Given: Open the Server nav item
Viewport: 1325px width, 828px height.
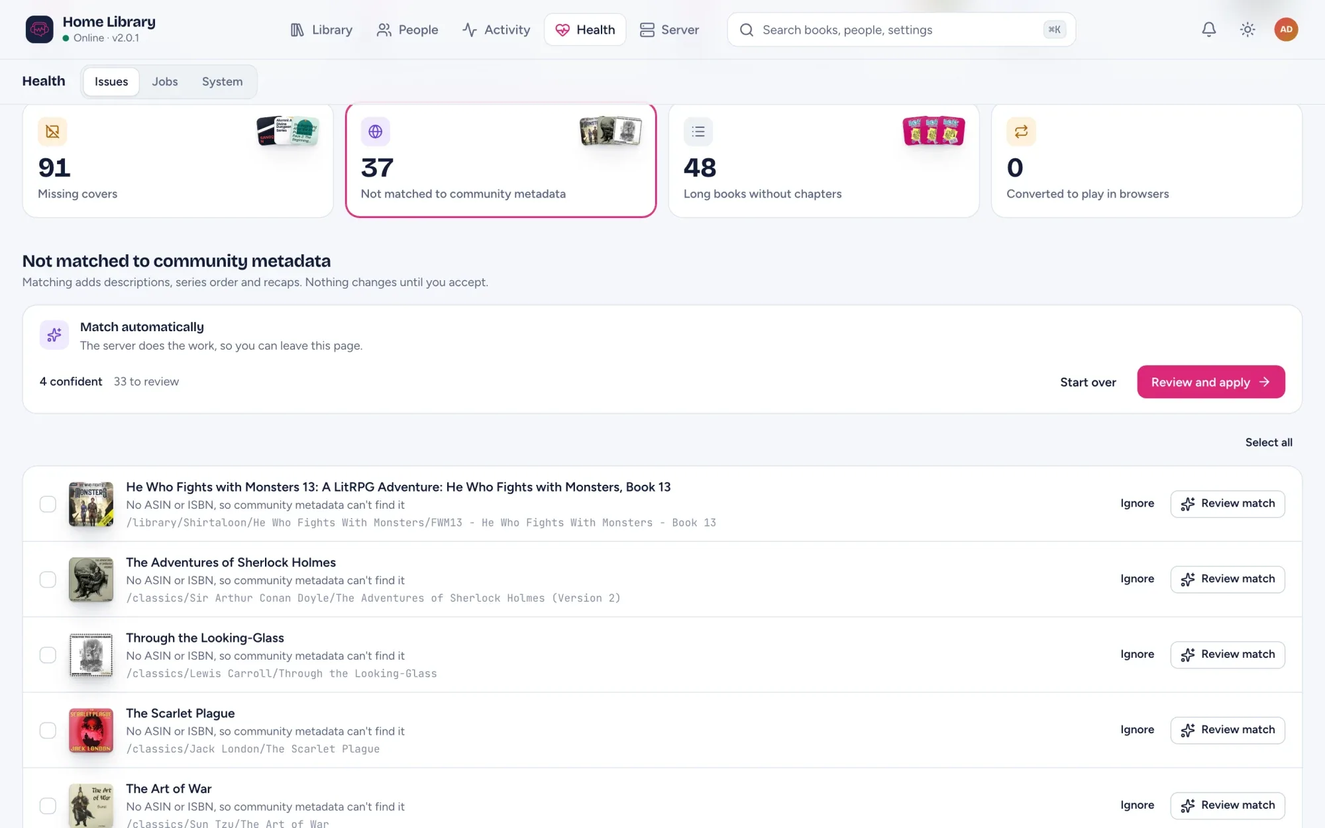Looking at the screenshot, I should point(669,30).
